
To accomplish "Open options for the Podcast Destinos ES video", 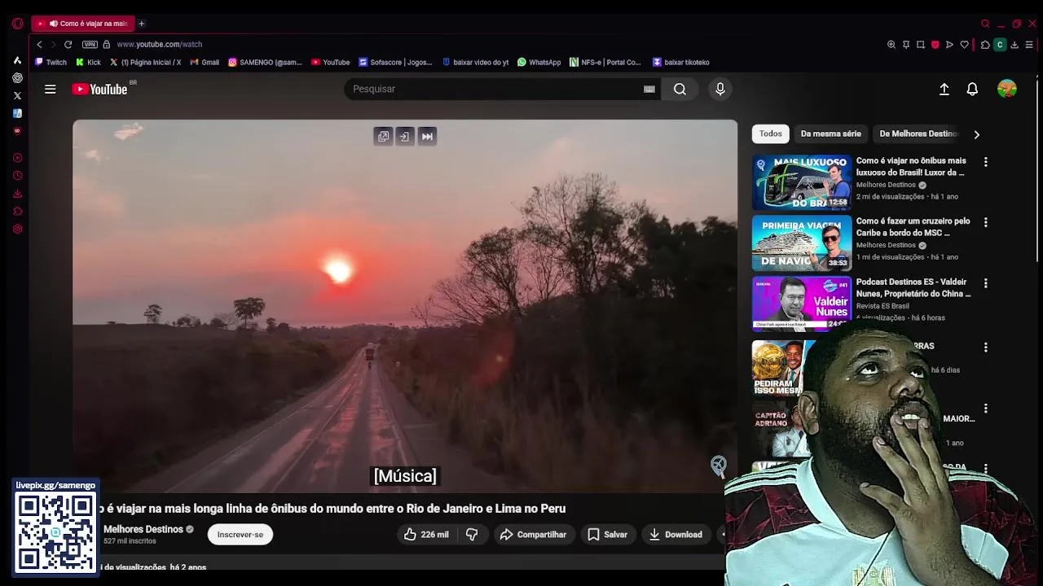I will pyautogui.click(x=986, y=283).
